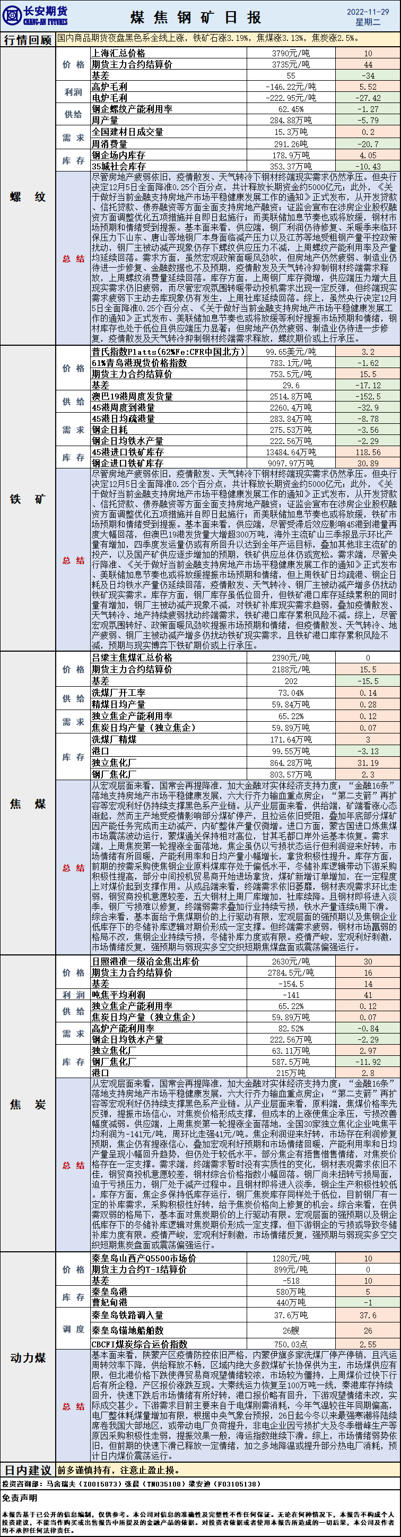Select the value 13484.64万吨

coord(291,452)
